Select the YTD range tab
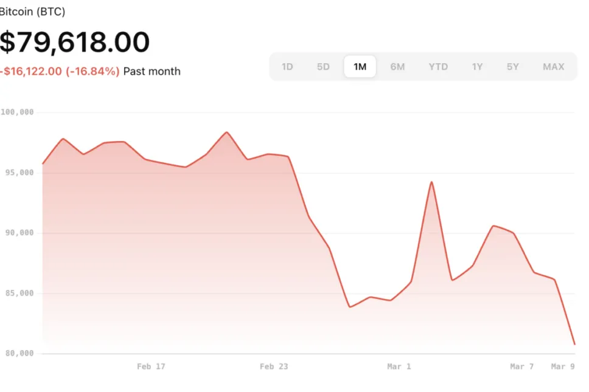Image resolution: width=589 pixels, height=392 pixels. point(438,67)
